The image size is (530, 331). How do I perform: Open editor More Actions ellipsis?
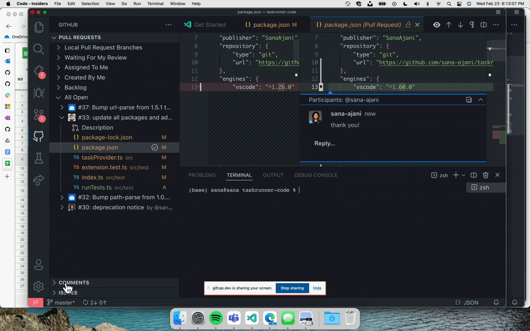coord(496,25)
